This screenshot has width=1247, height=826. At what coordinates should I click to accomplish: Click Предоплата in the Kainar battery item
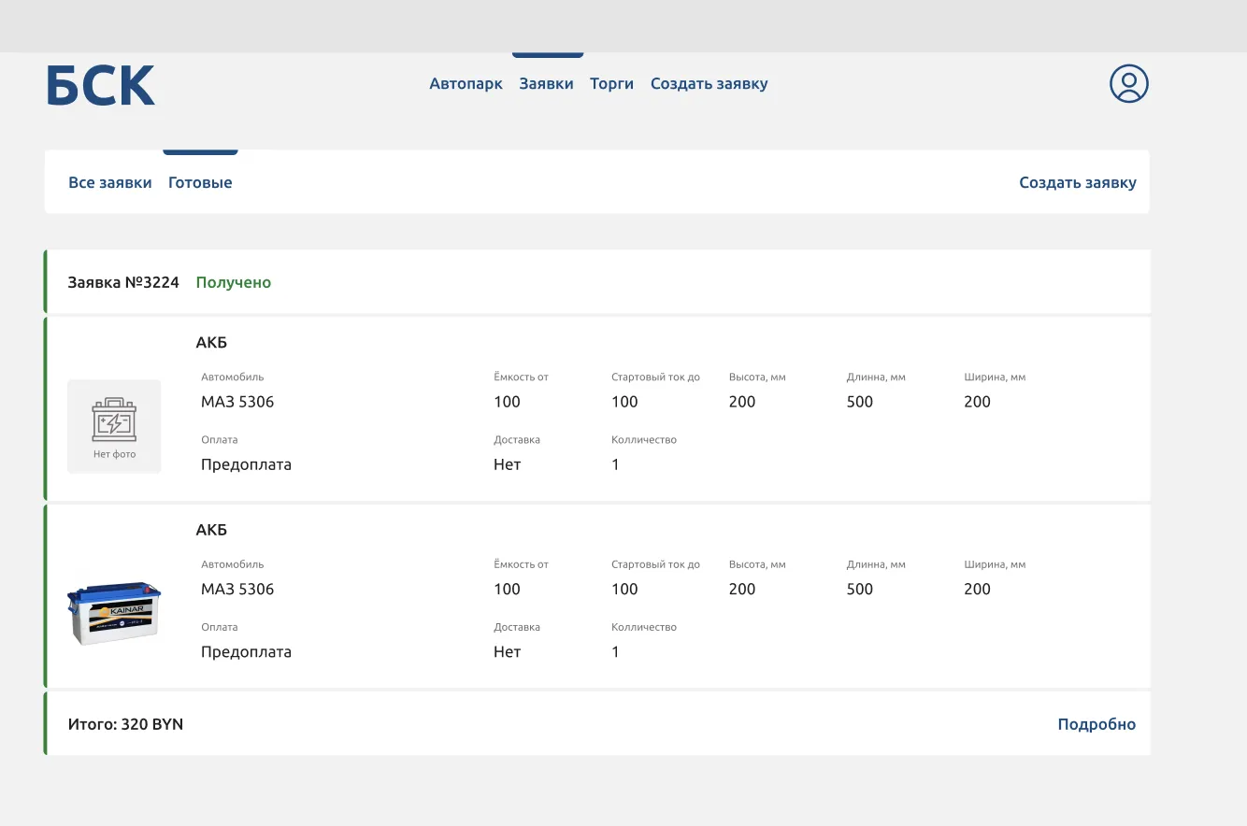tap(246, 652)
